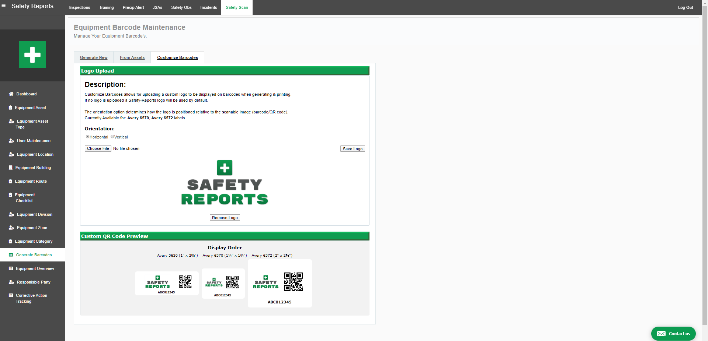
Task: Click the Equipment Asset Type icon
Action: click(x=11, y=121)
